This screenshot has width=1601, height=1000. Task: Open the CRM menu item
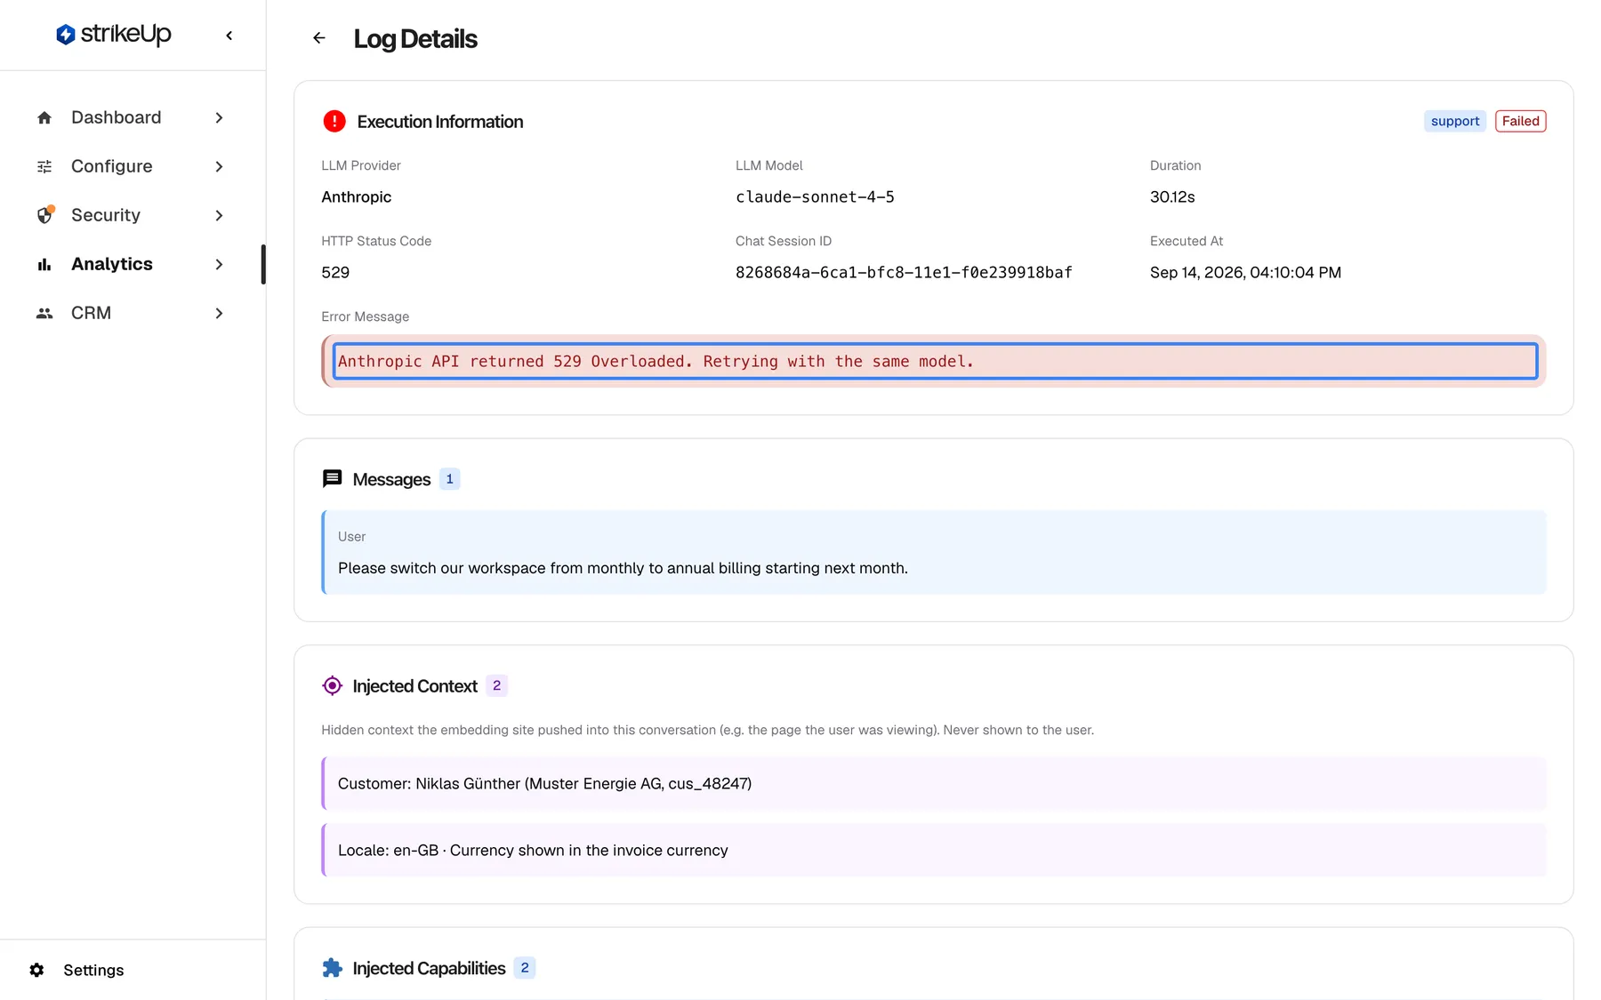point(132,313)
